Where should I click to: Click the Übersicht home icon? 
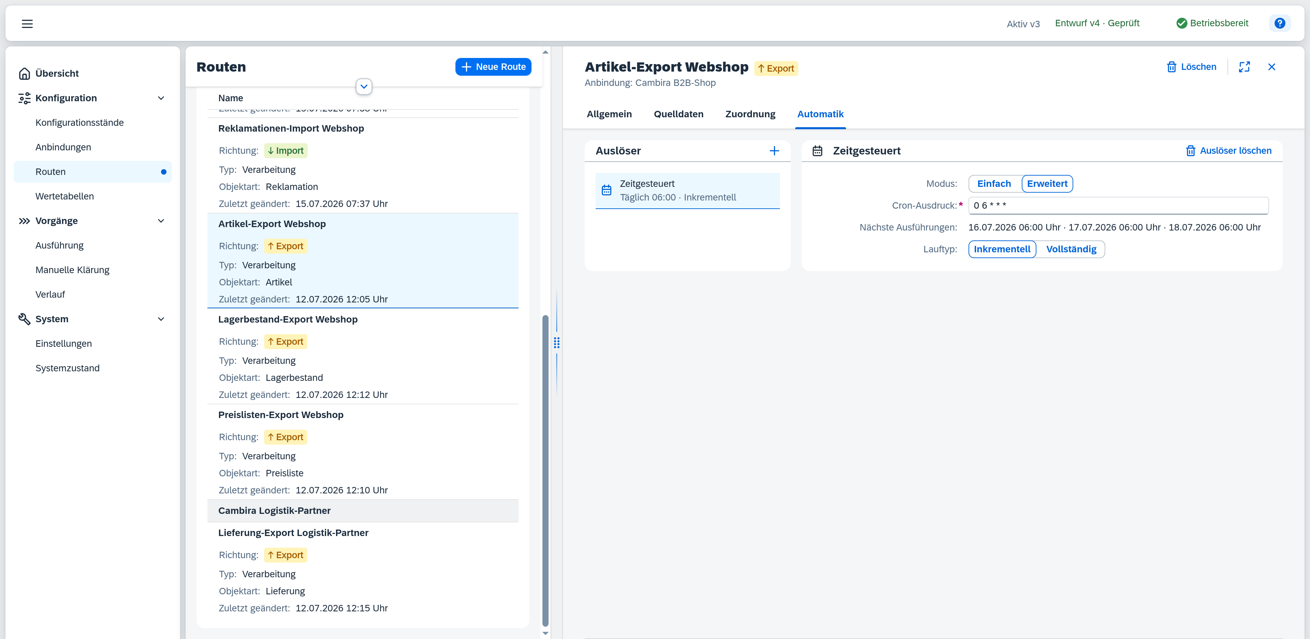point(25,74)
